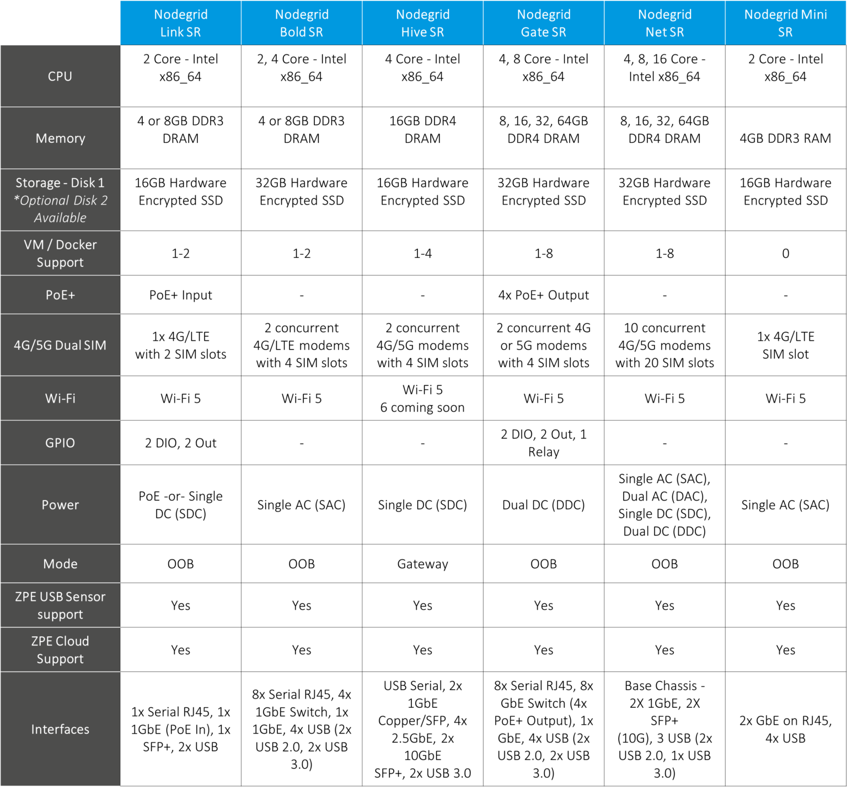Select the Memory row label

[60, 138]
